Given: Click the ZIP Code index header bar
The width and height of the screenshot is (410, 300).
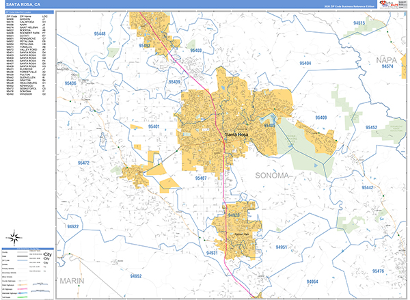Looking at the screenshot, I should (x=29, y=12).
